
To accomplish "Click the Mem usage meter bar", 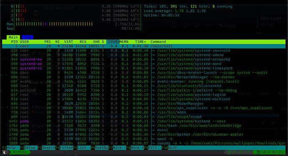I will coord(74,24).
